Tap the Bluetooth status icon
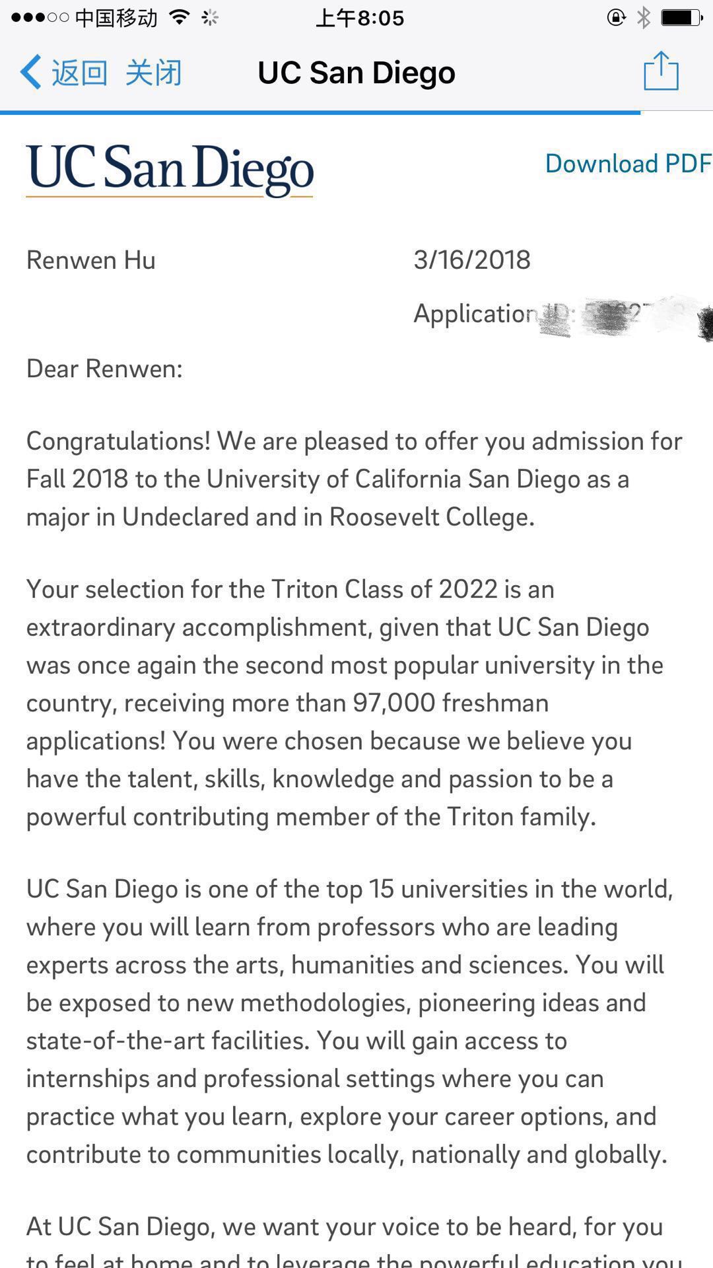Image resolution: width=713 pixels, height=1268 pixels. tap(643, 18)
